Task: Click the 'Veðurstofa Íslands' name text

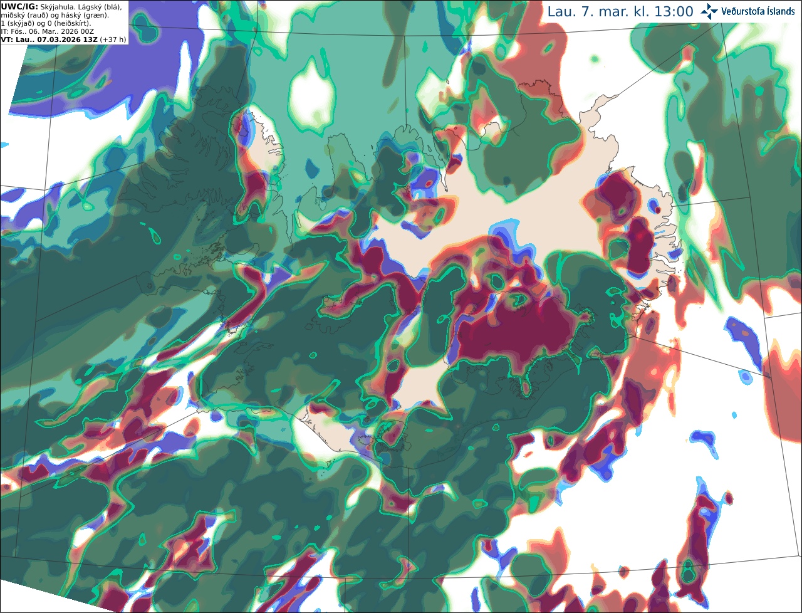Action: (758, 11)
